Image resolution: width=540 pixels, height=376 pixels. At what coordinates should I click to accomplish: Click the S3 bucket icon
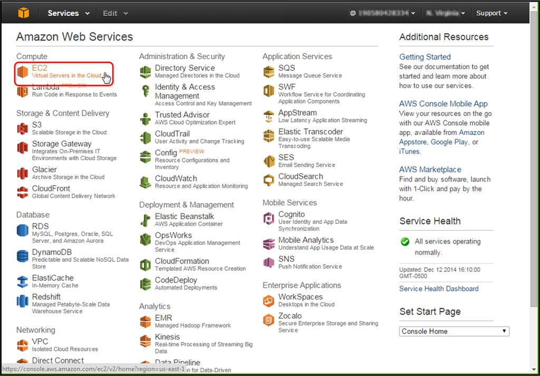[x=23, y=129]
